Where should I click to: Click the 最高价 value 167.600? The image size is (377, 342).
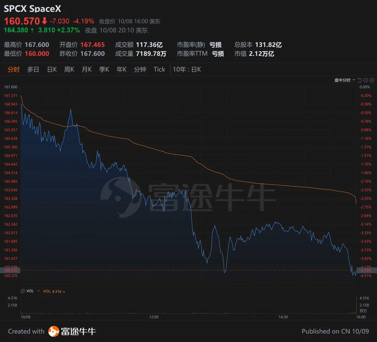[37, 45]
